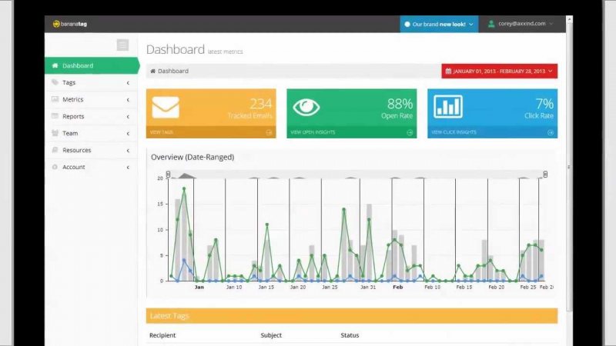The image size is (616, 346).
Task: Toggle the sidebar hamburger menu button
Action: (x=122, y=45)
